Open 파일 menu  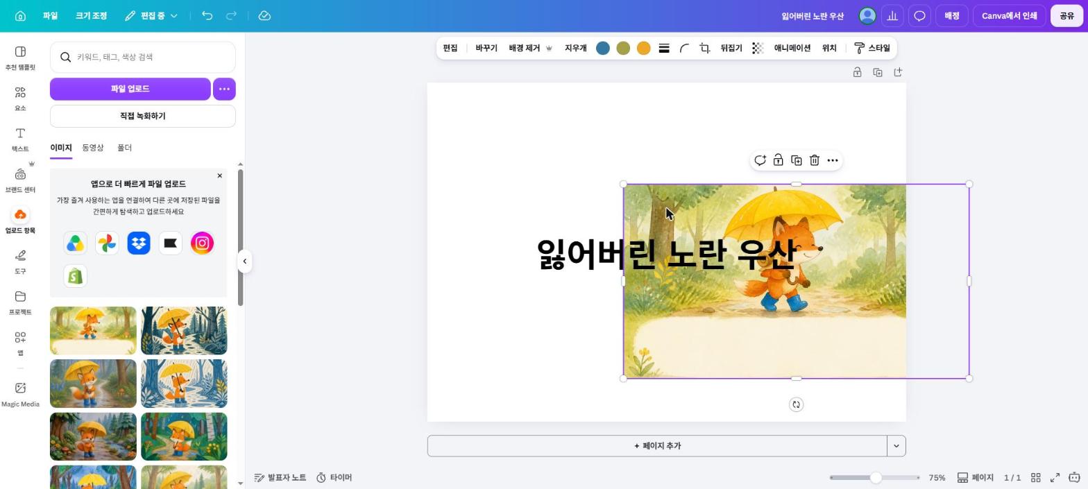tap(50, 15)
